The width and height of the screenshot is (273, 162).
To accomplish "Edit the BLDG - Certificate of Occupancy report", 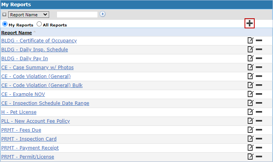I will [250, 40].
